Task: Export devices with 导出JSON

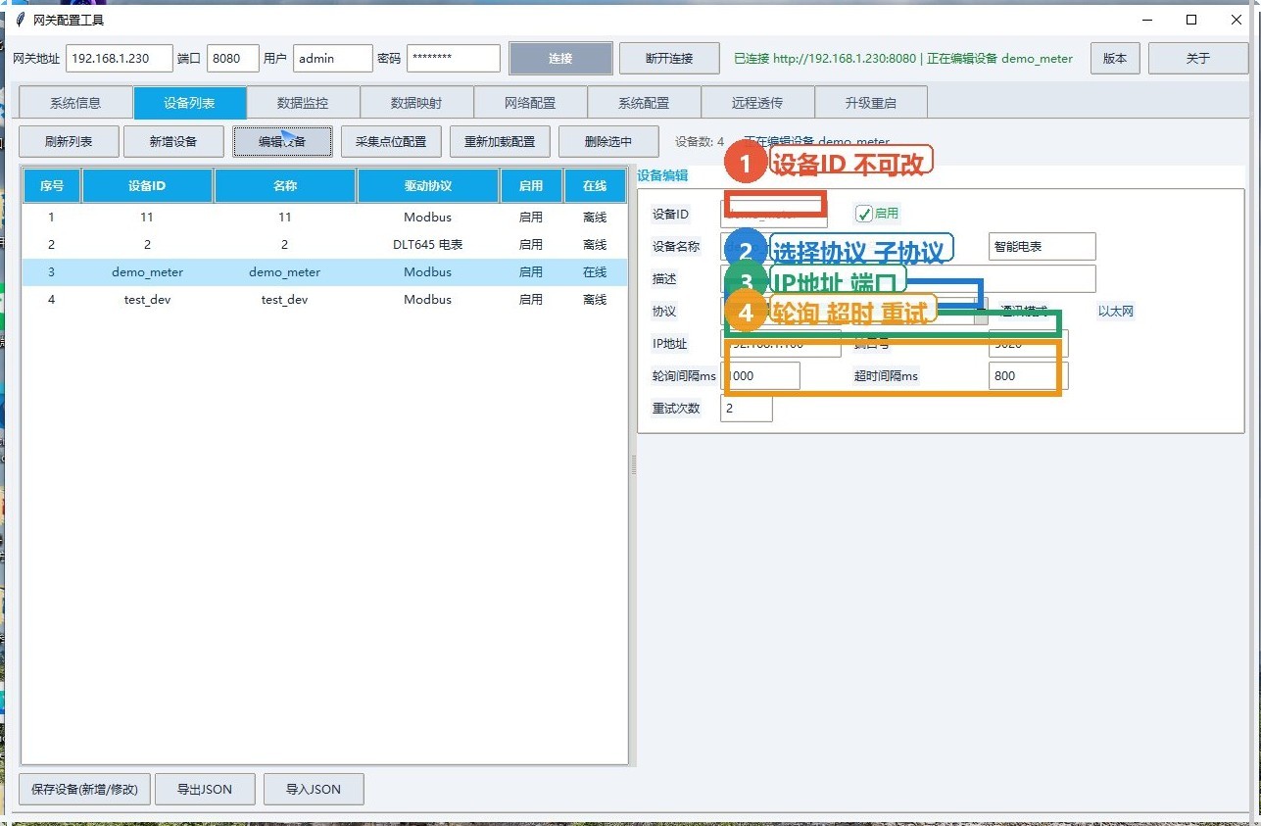Action: tap(205, 789)
